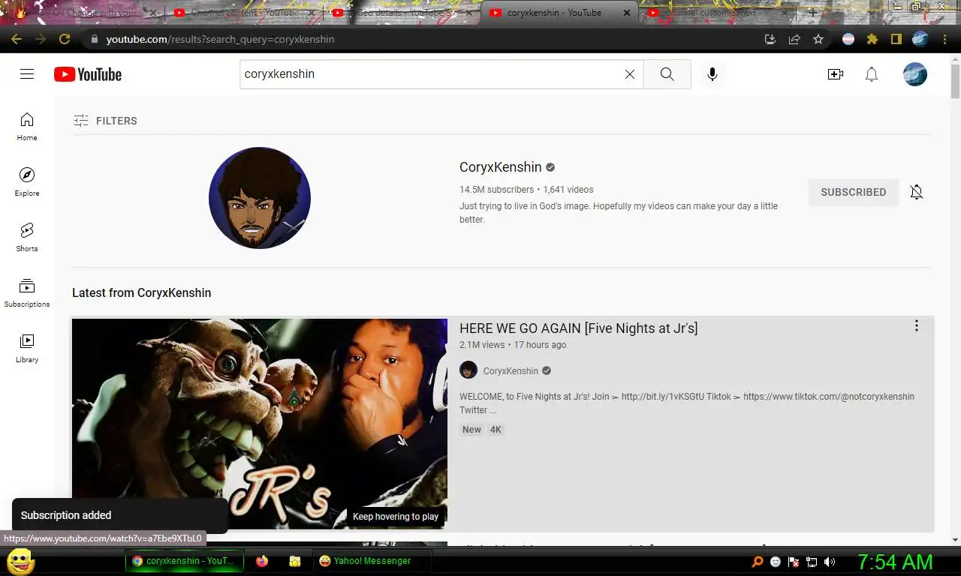The image size is (961, 576).
Task: Click the browser forward arrow
Action: [x=41, y=39]
